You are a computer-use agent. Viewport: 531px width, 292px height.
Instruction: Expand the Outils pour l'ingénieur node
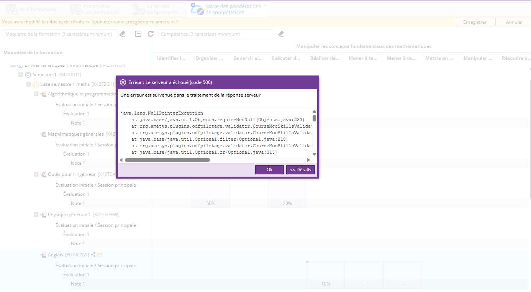[x=36, y=174]
